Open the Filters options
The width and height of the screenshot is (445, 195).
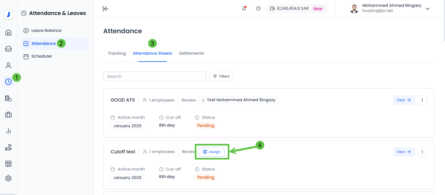221,76
